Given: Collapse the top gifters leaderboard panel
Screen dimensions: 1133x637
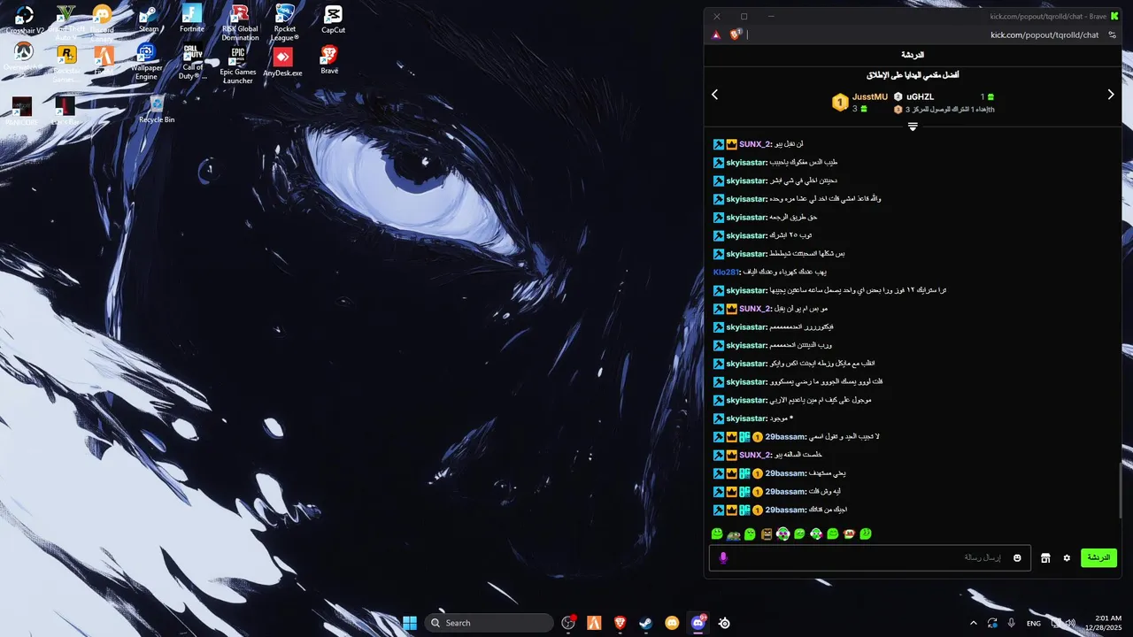Looking at the screenshot, I should point(913,127).
